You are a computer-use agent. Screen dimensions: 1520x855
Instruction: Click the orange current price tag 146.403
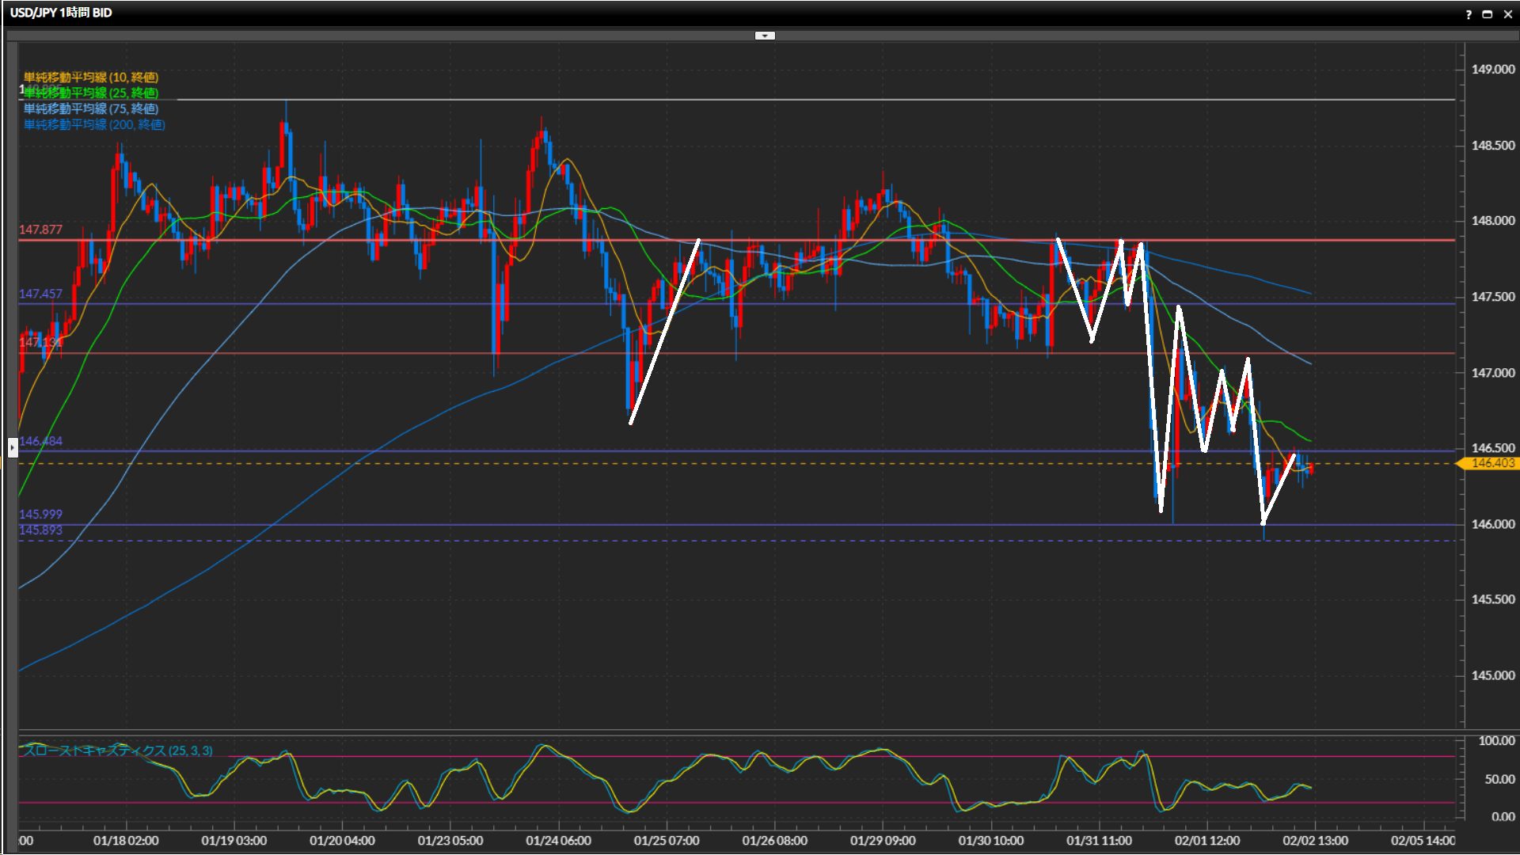click(1491, 463)
